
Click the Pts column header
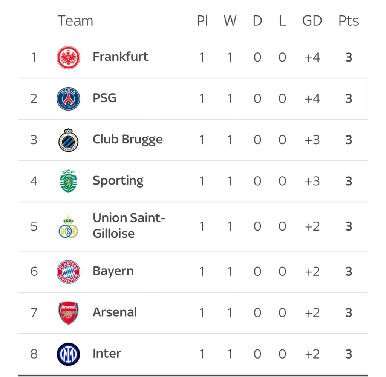[348, 21]
